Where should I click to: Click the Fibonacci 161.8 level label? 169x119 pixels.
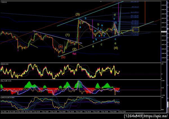coord(135,12)
